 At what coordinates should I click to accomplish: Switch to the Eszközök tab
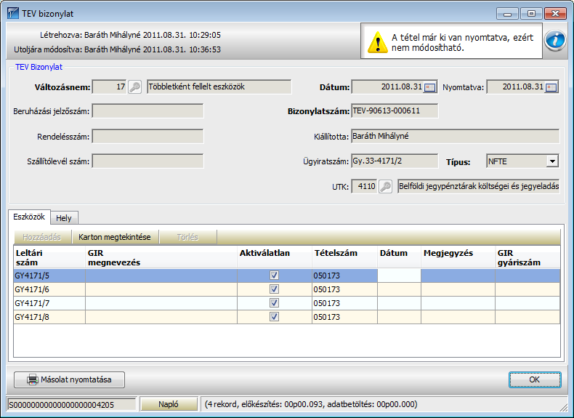29,217
